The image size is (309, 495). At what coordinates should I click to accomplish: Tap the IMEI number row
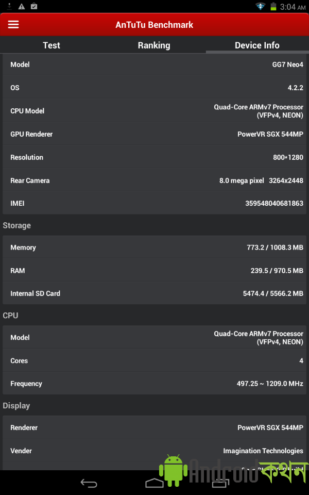tap(154, 203)
